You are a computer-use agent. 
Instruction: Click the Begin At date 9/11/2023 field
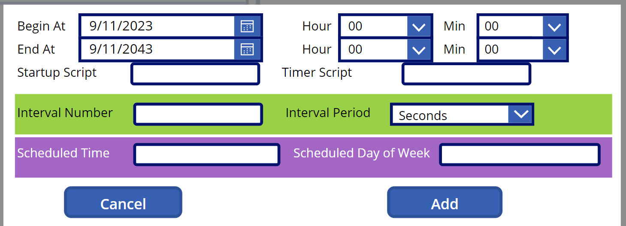click(x=157, y=26)
